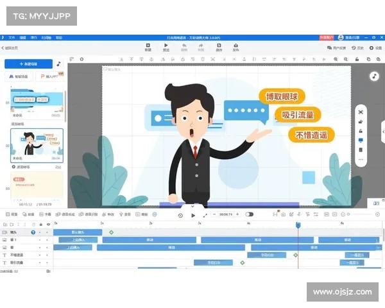Click the blue 新建场景 button
This screenshot has width=385, height=308.
(x=28, y=64)
